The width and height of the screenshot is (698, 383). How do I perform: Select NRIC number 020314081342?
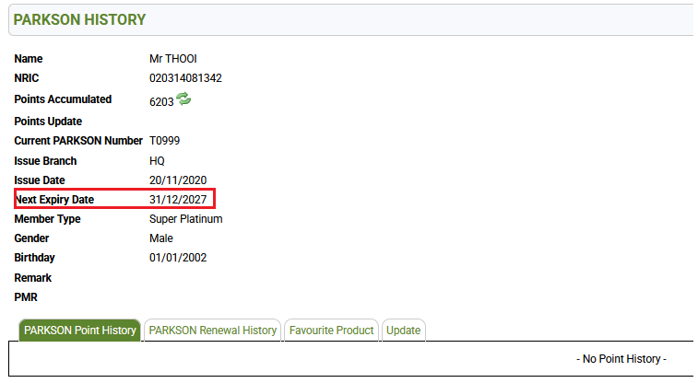pos(185,78)
